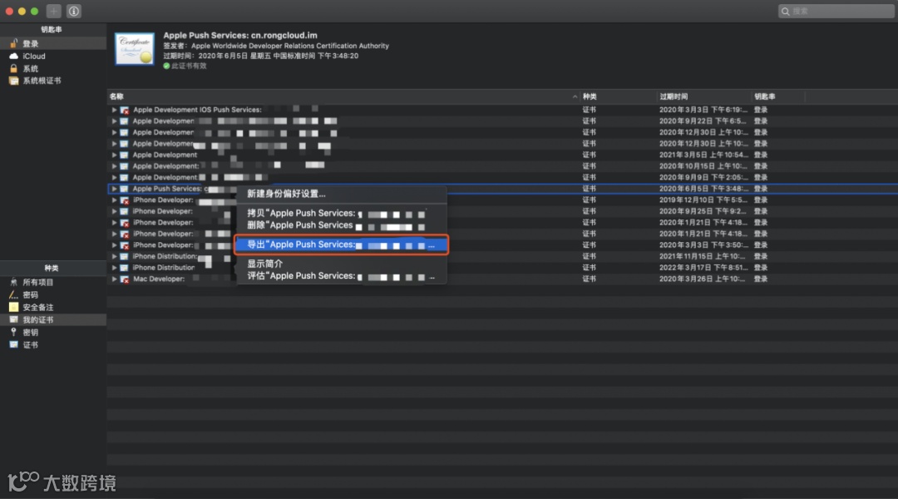Click the 登录 keychain icon in the sidebar

click(14, 43)
